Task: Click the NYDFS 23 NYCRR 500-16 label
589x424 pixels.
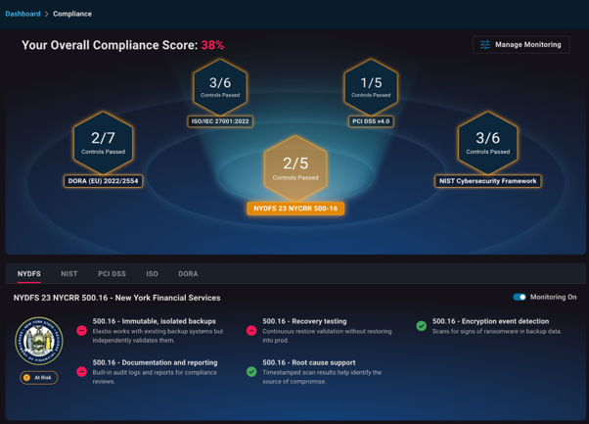Action: click(x=294, y=209)
